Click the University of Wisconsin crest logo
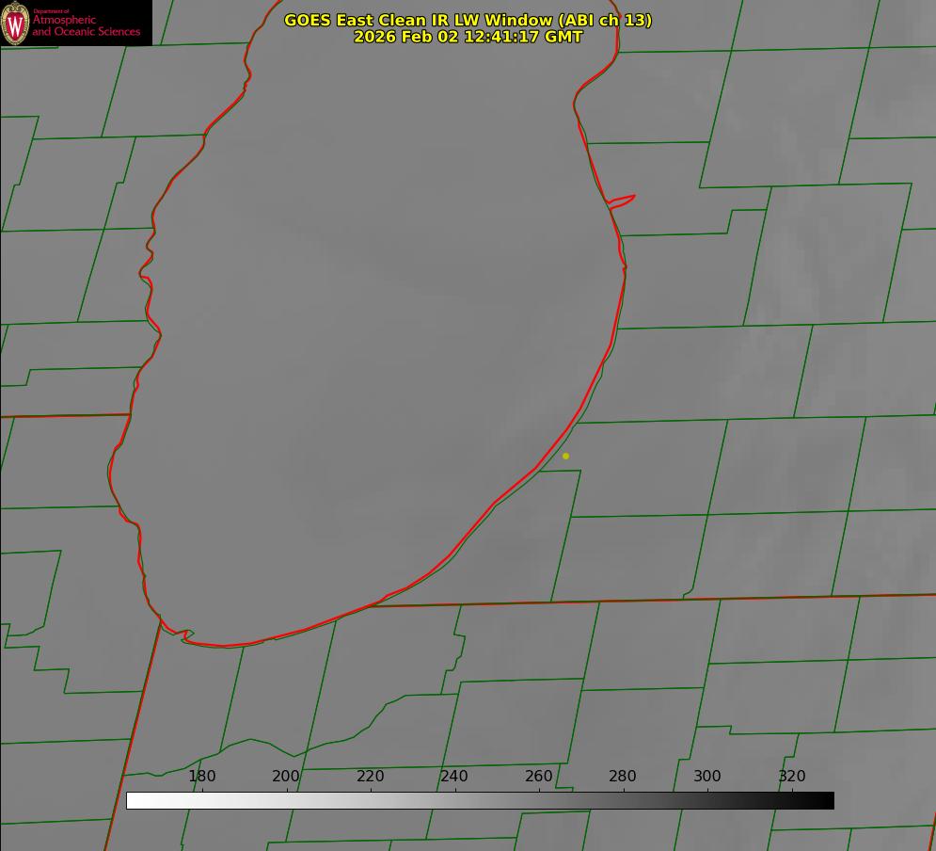The width and height of the screenshot is (936, 851). [x=15, y=24]
